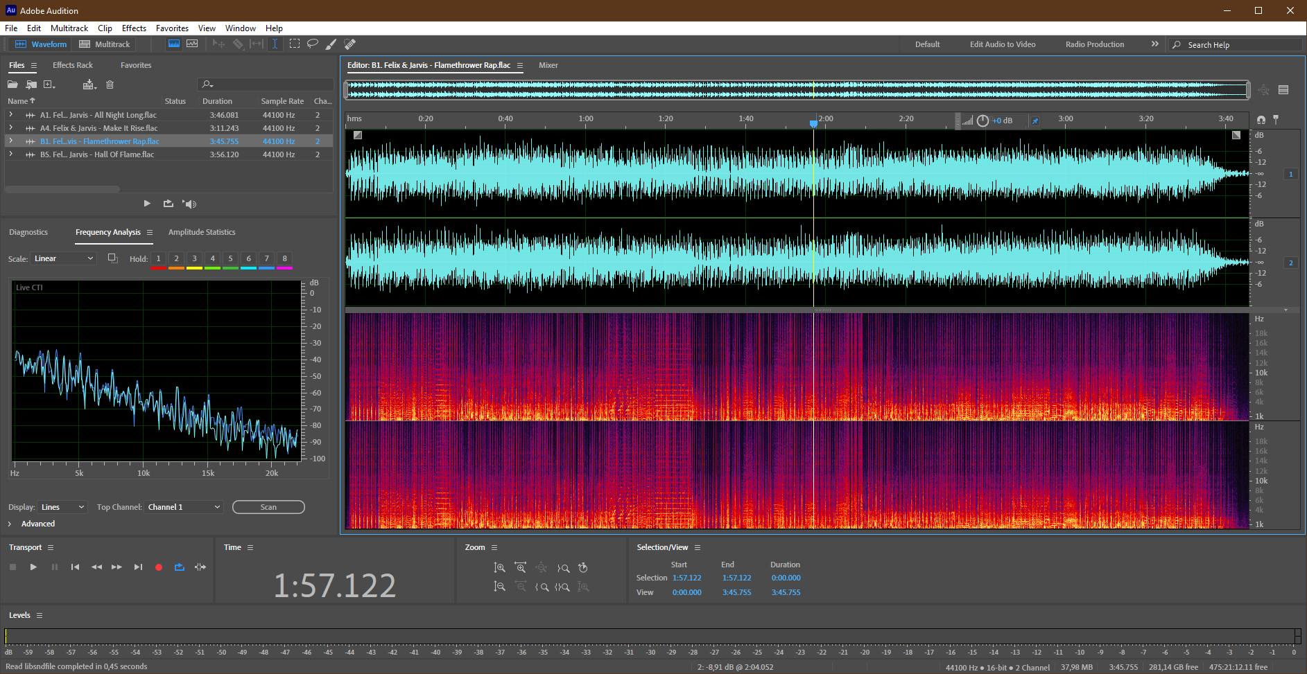Click the Zoom Out Full icon
The image size is (1307, 674).
pos(541,567)
